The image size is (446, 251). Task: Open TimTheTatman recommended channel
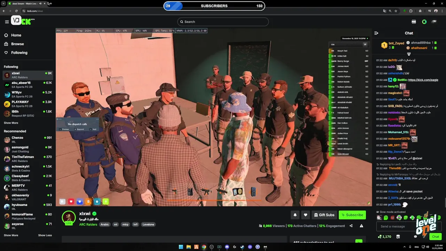pos(28,159)
